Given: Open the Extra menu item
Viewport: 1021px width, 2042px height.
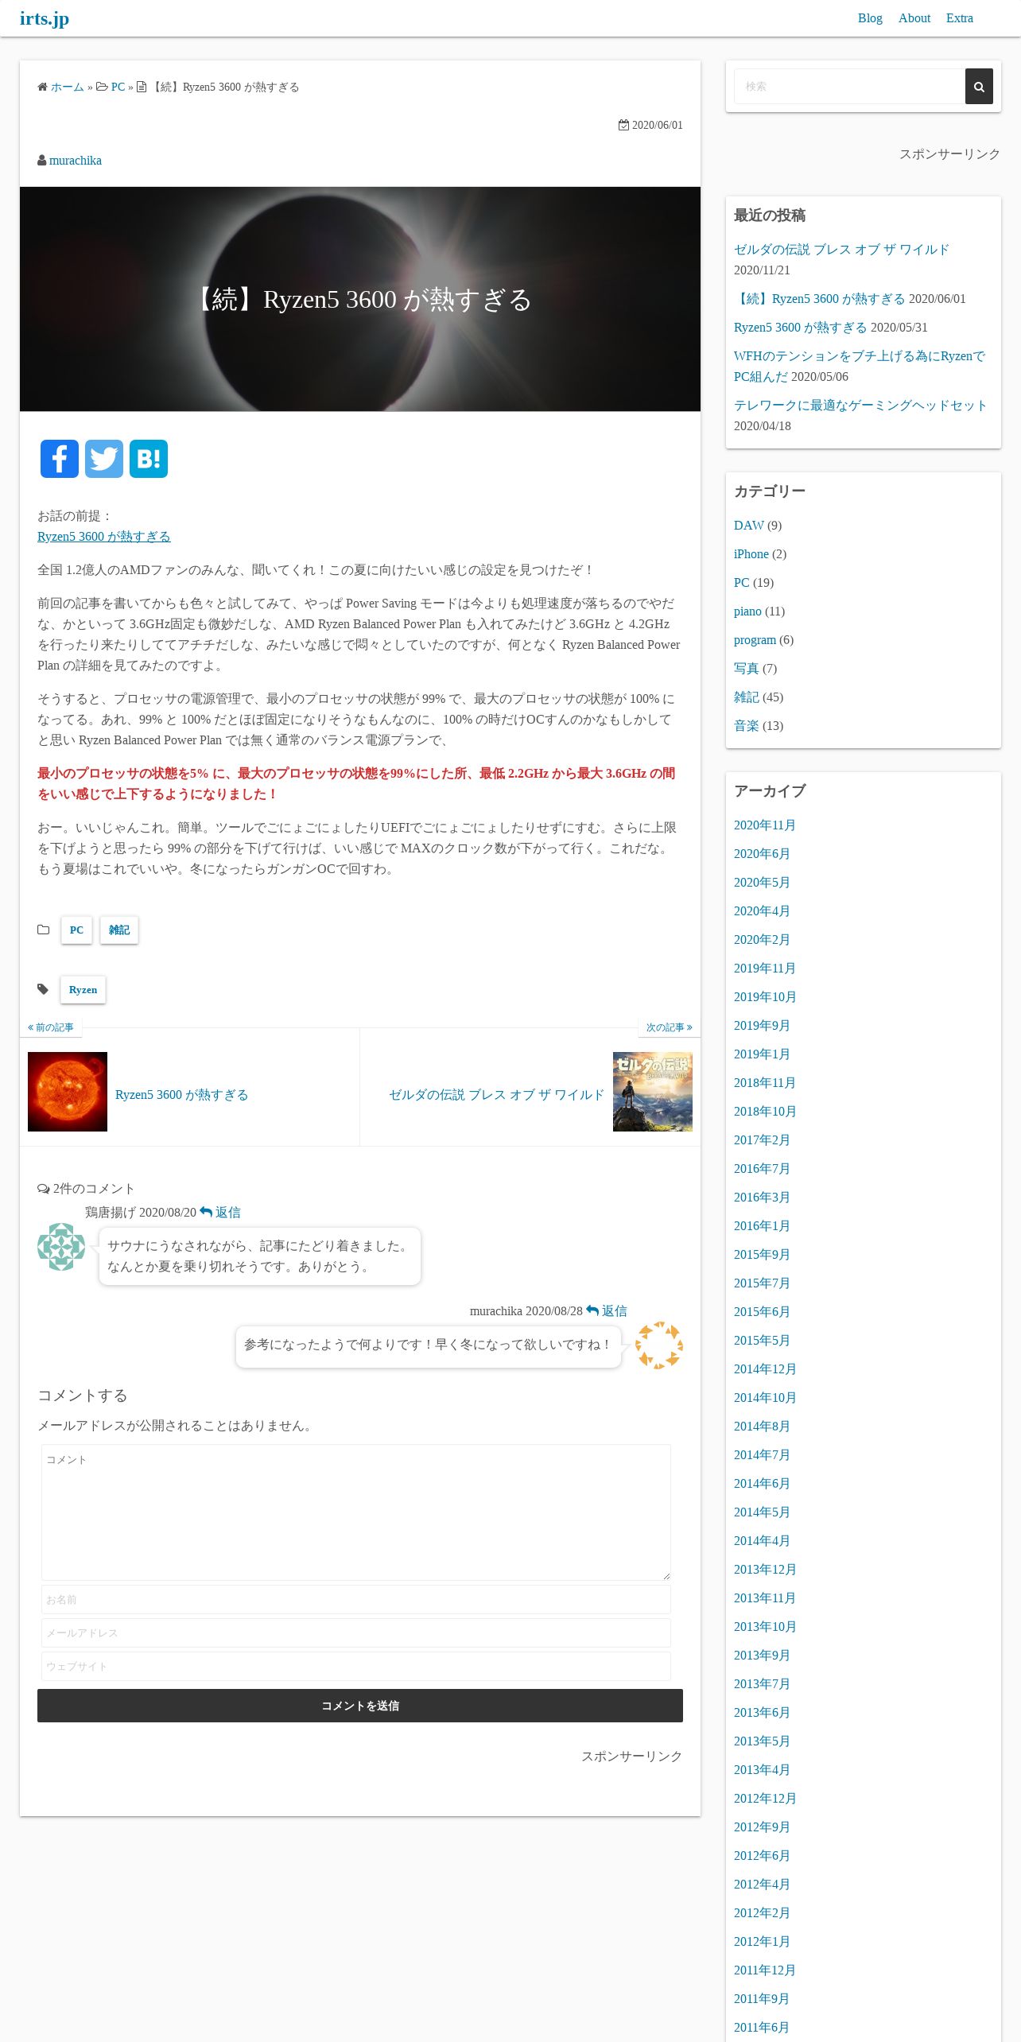Looking at the screenshot, I should click(960, 18).
